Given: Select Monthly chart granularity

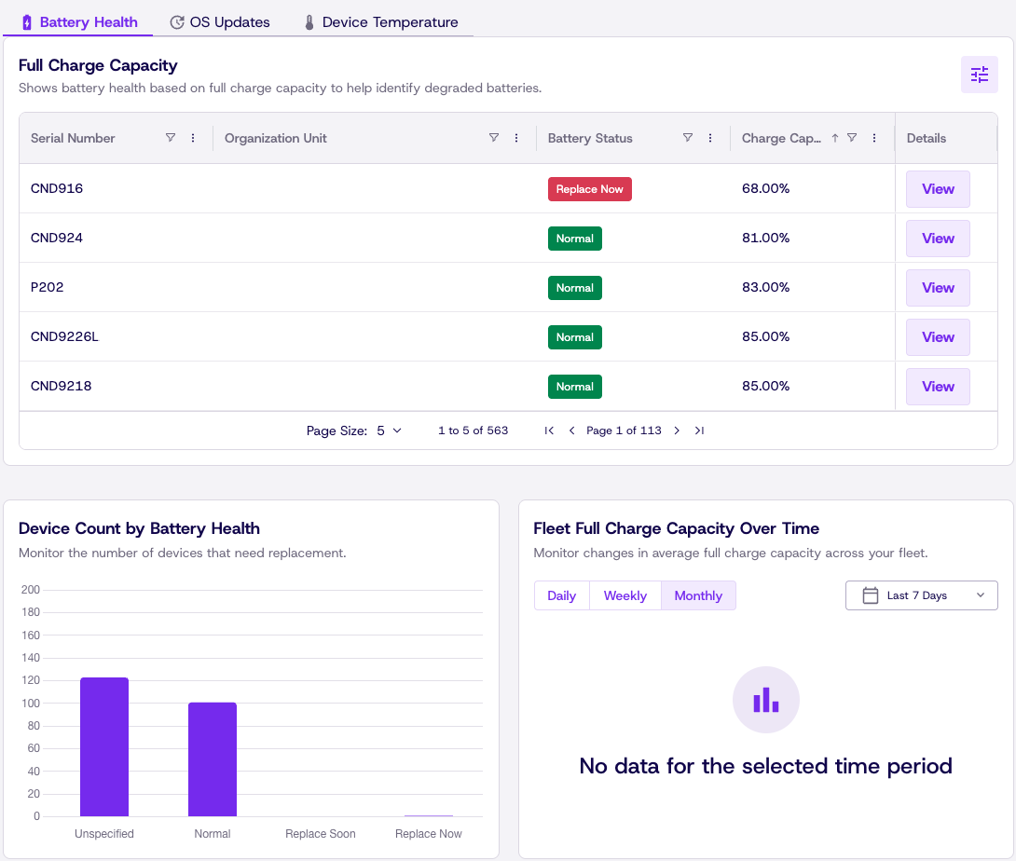Looking at the screenshot, I should (698, 595).
